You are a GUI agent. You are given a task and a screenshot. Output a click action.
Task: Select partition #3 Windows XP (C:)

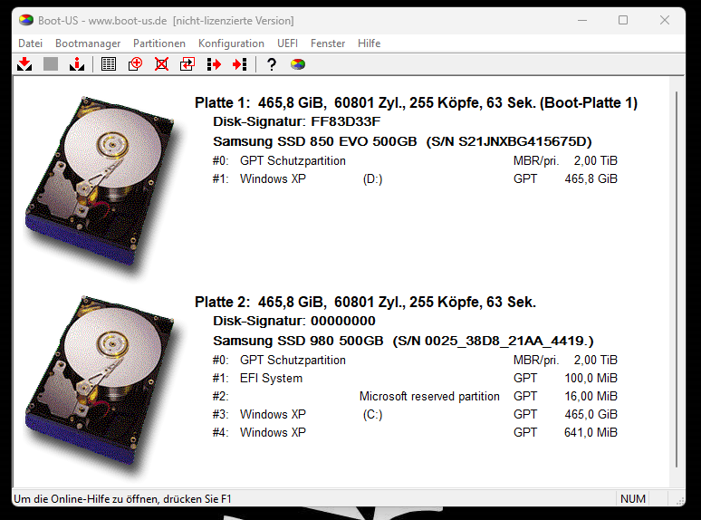[415, 415]
